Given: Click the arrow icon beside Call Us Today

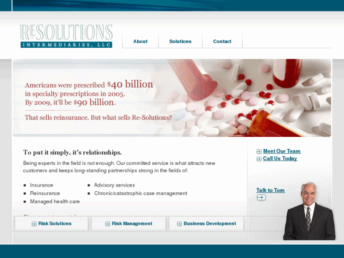Looking at the screenshot, I should tap(259, 159).
